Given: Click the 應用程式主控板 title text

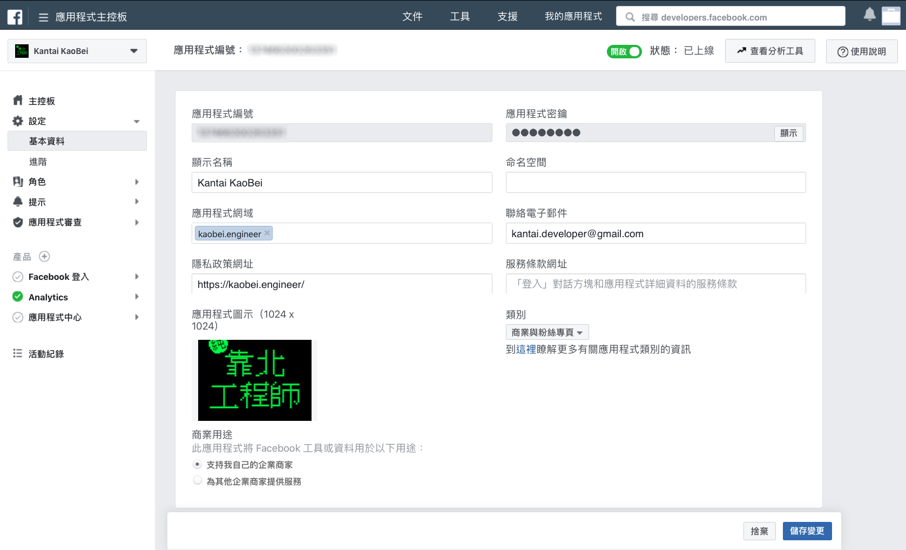Looking at the screenshot, I should [x=91, y=17].
